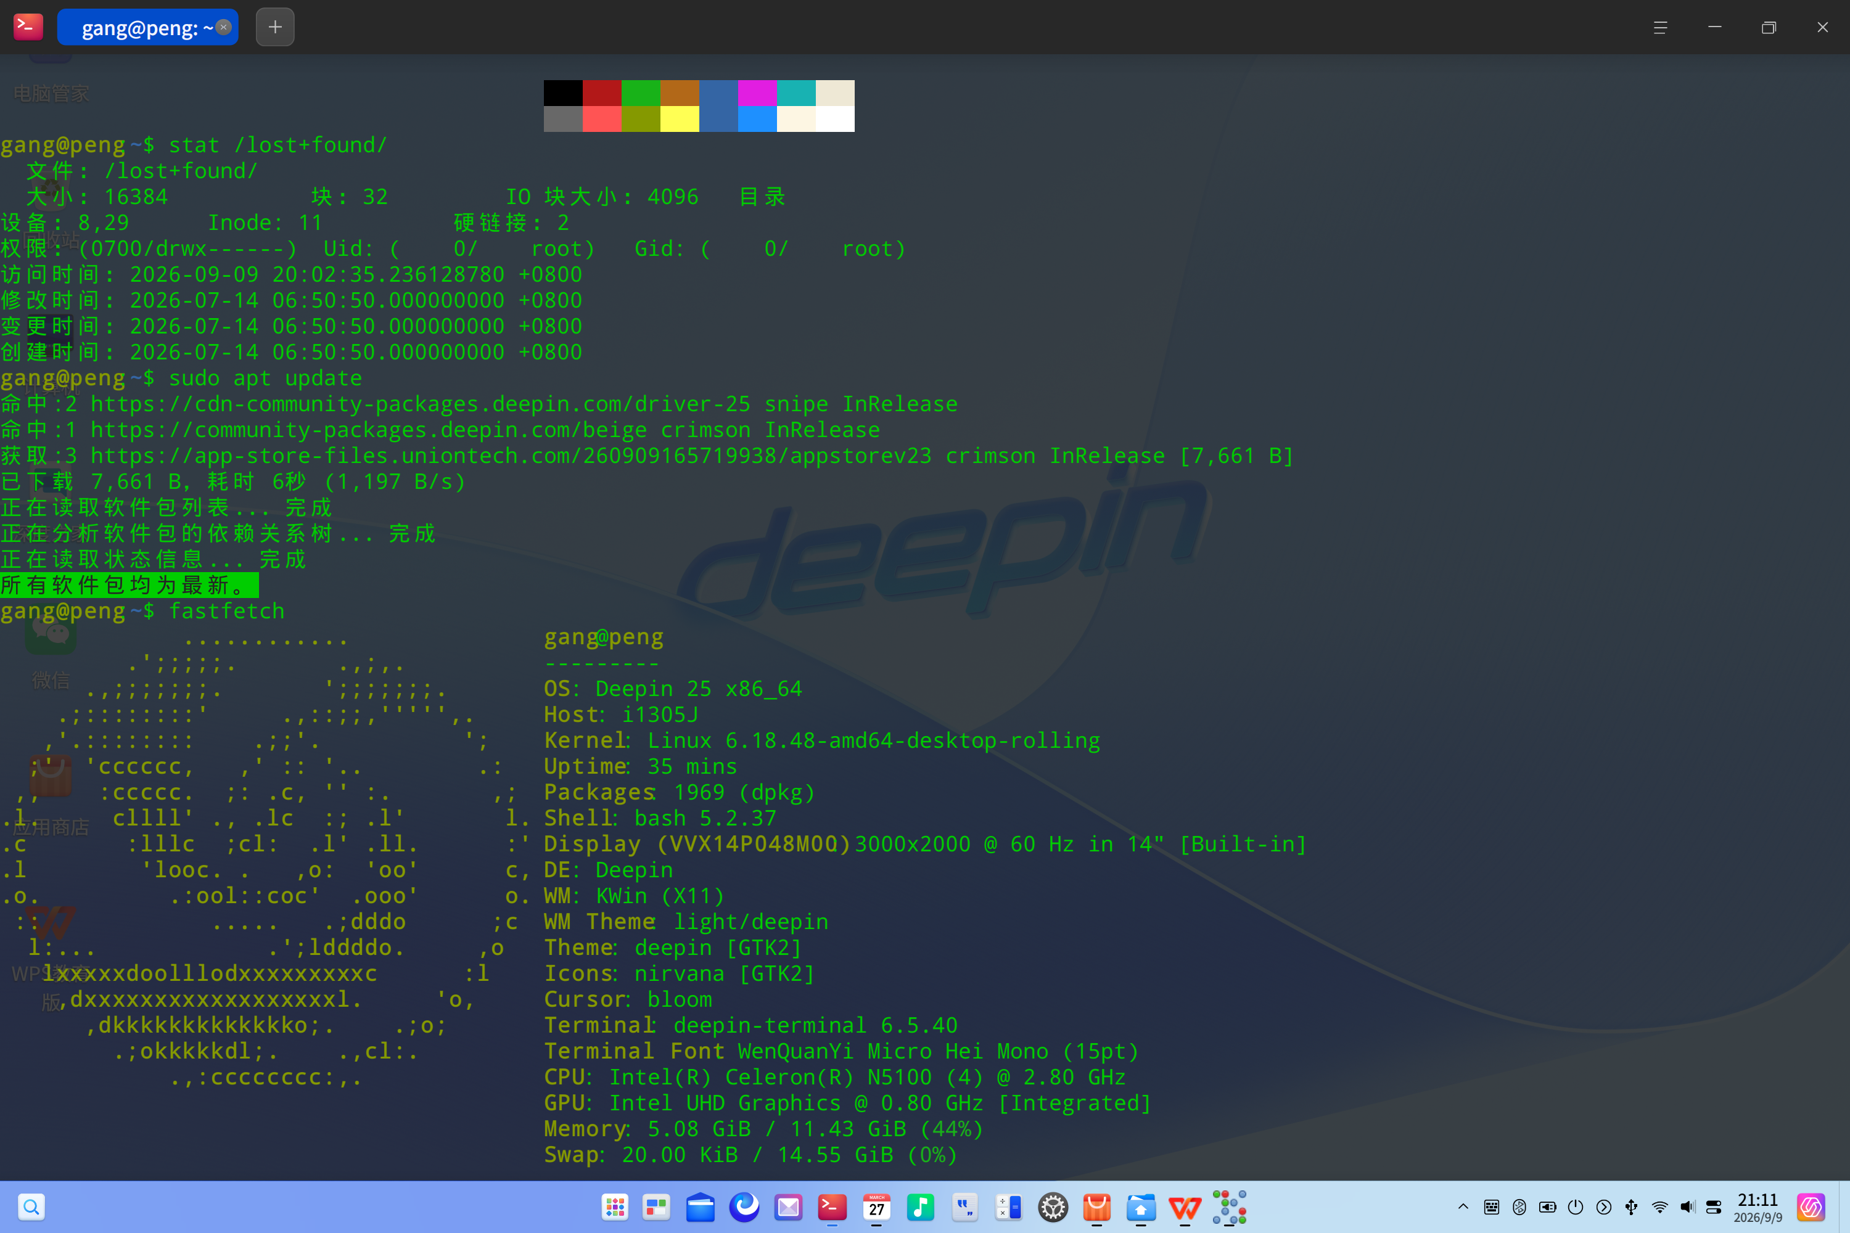Viewport: 1850px width, 1233px height.
Task: Launch WPS Office from the dock
Action: click(x=1185, y=1207)
